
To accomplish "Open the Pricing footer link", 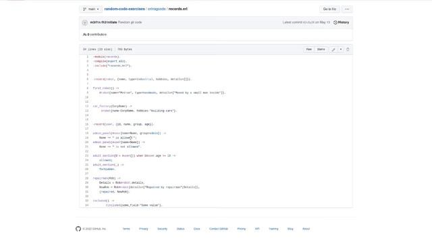I will pos(242,229).
